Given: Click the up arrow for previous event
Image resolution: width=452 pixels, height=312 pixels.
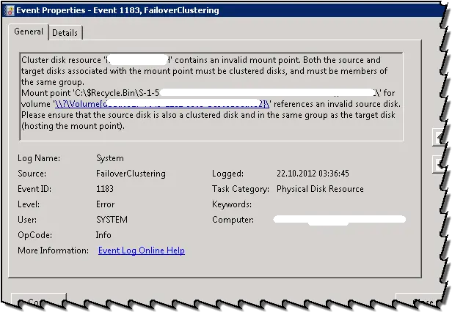Looking at the screenshot, I should coord(439,137).
